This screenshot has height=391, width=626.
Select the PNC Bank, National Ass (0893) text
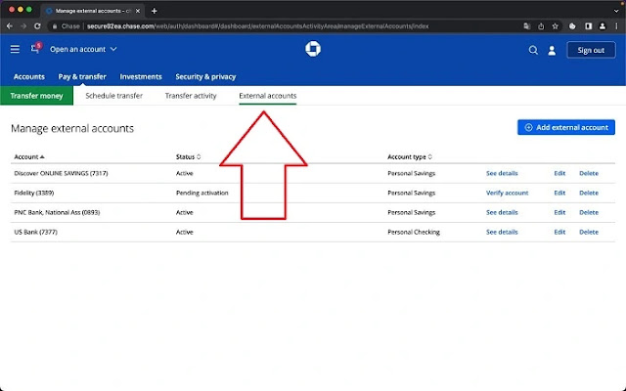point(57,212)
